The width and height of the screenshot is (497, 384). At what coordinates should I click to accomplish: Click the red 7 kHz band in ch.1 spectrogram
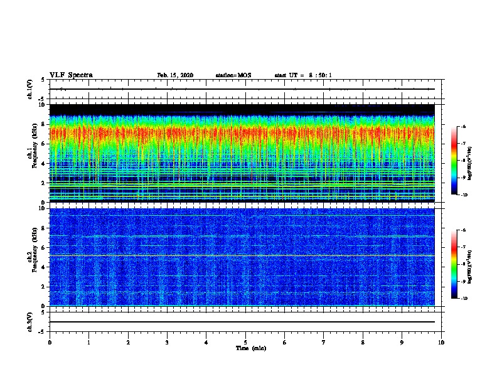pos(242,133)
